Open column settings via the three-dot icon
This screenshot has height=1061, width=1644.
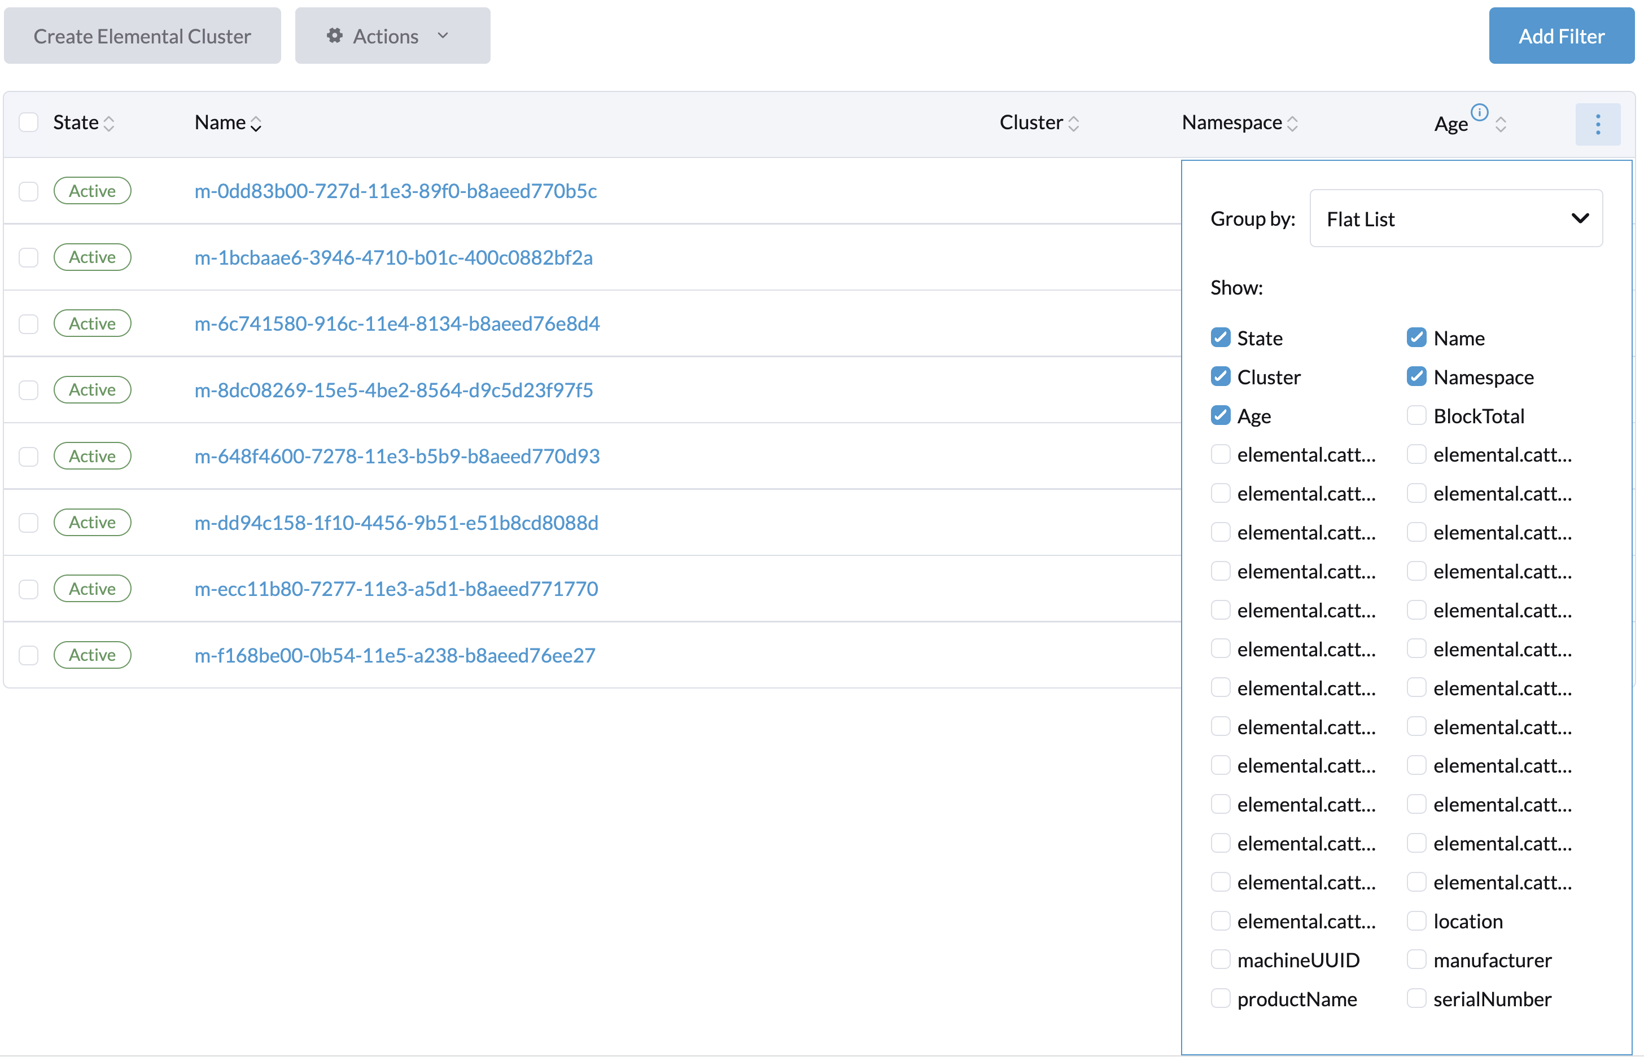[1598, 124]
